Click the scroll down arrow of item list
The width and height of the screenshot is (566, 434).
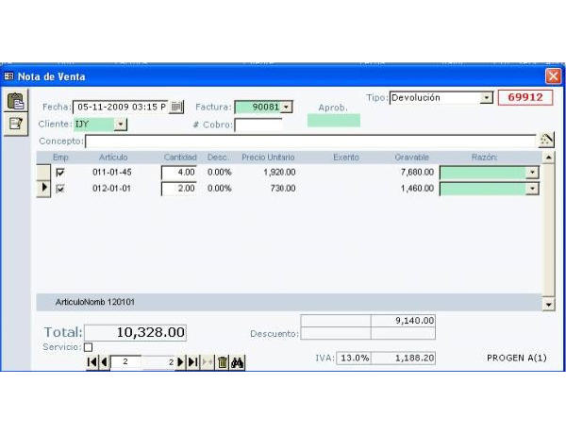549,305
